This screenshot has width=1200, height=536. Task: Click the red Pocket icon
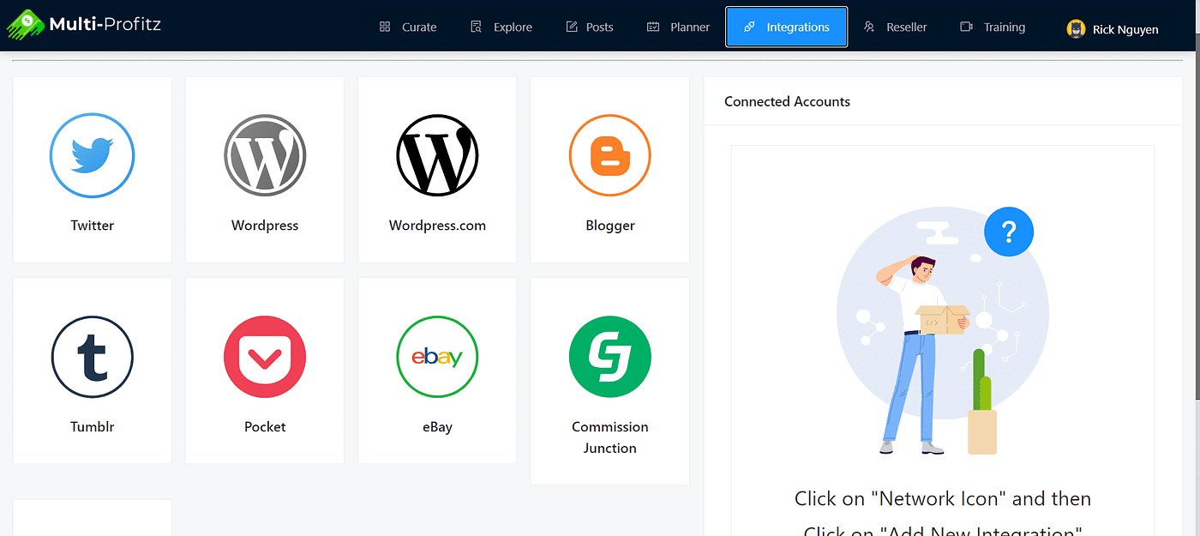pos(265,357)
